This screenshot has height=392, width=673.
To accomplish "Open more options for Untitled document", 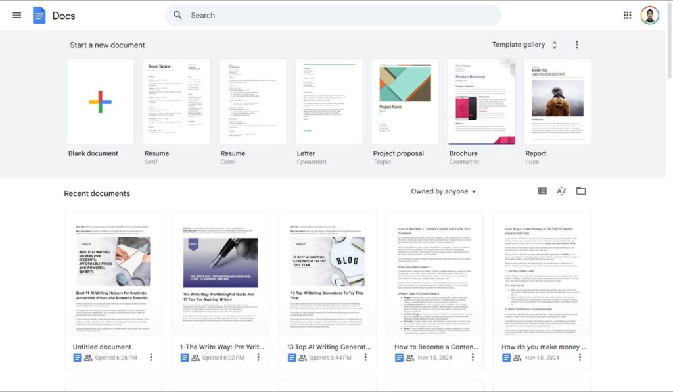I will click(x=151, y=358).
